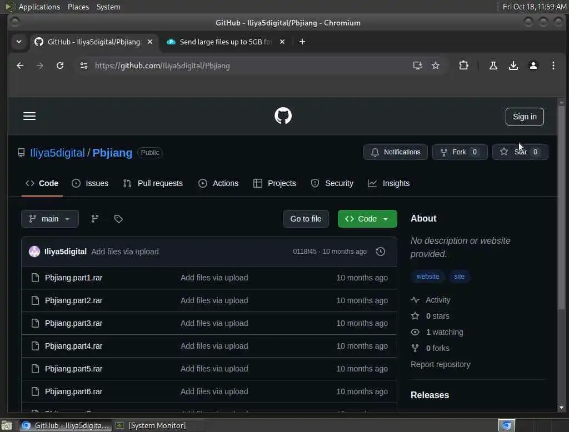This screenshot has height=432, width=569.
Task: View branches icon next to main
Action: coord(94,219)
